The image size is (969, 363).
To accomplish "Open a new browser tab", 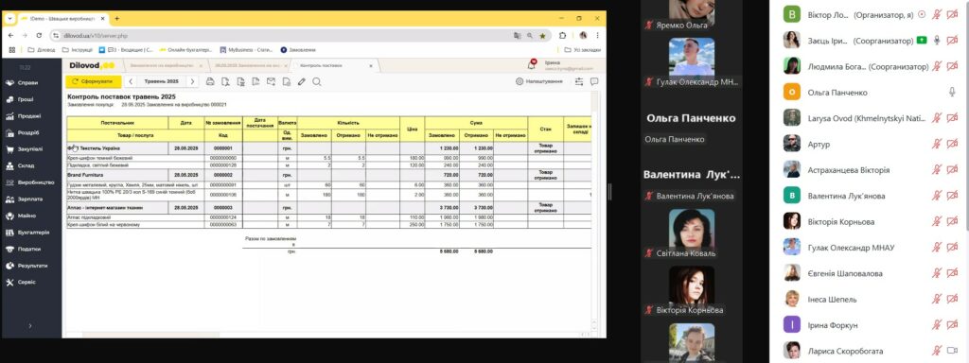I will [117, 19].
